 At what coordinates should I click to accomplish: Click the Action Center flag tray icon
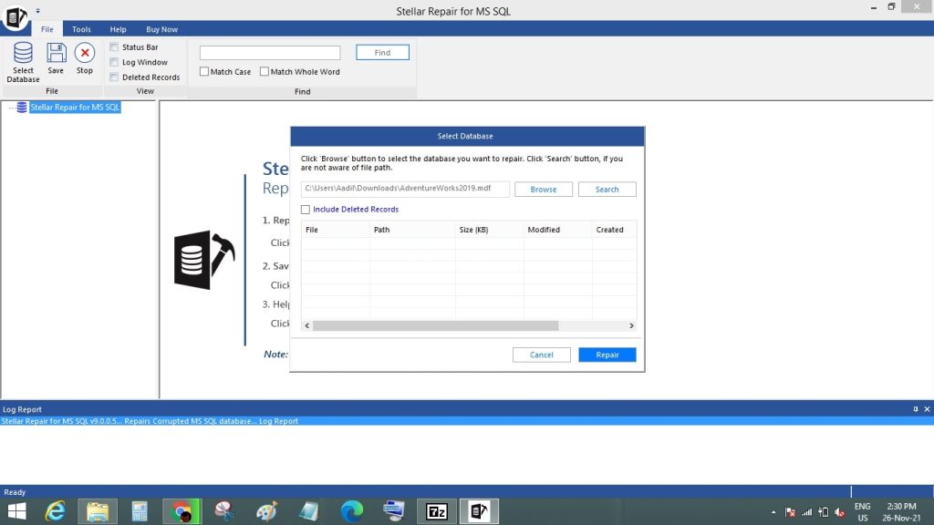pyautogui.click(x=791, y=512)
